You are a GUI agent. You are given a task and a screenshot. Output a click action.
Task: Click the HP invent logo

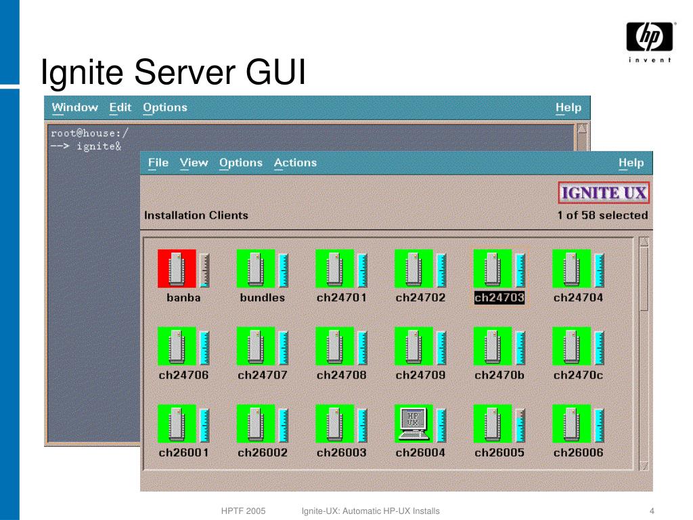coord(650,42)
